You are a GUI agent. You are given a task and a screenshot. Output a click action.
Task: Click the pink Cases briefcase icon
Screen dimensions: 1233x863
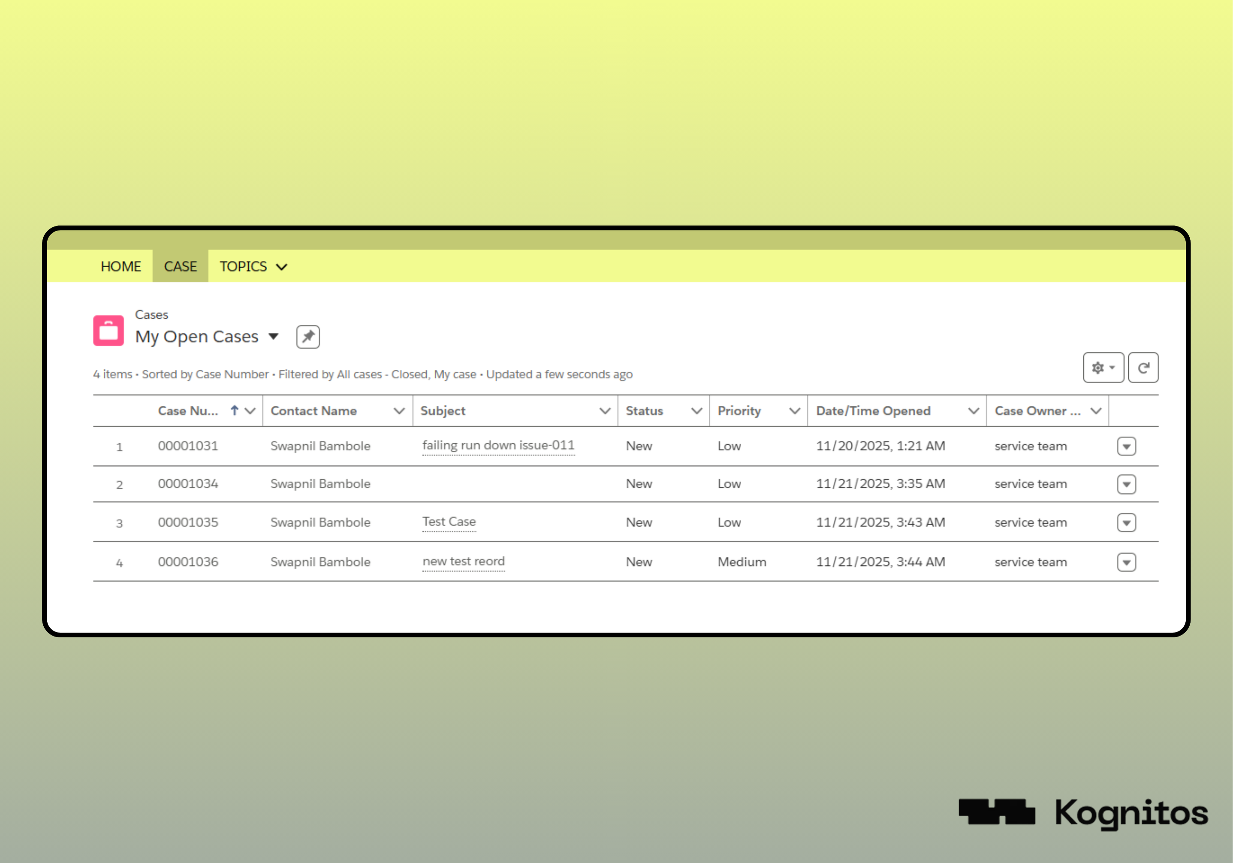click(109, 330)
